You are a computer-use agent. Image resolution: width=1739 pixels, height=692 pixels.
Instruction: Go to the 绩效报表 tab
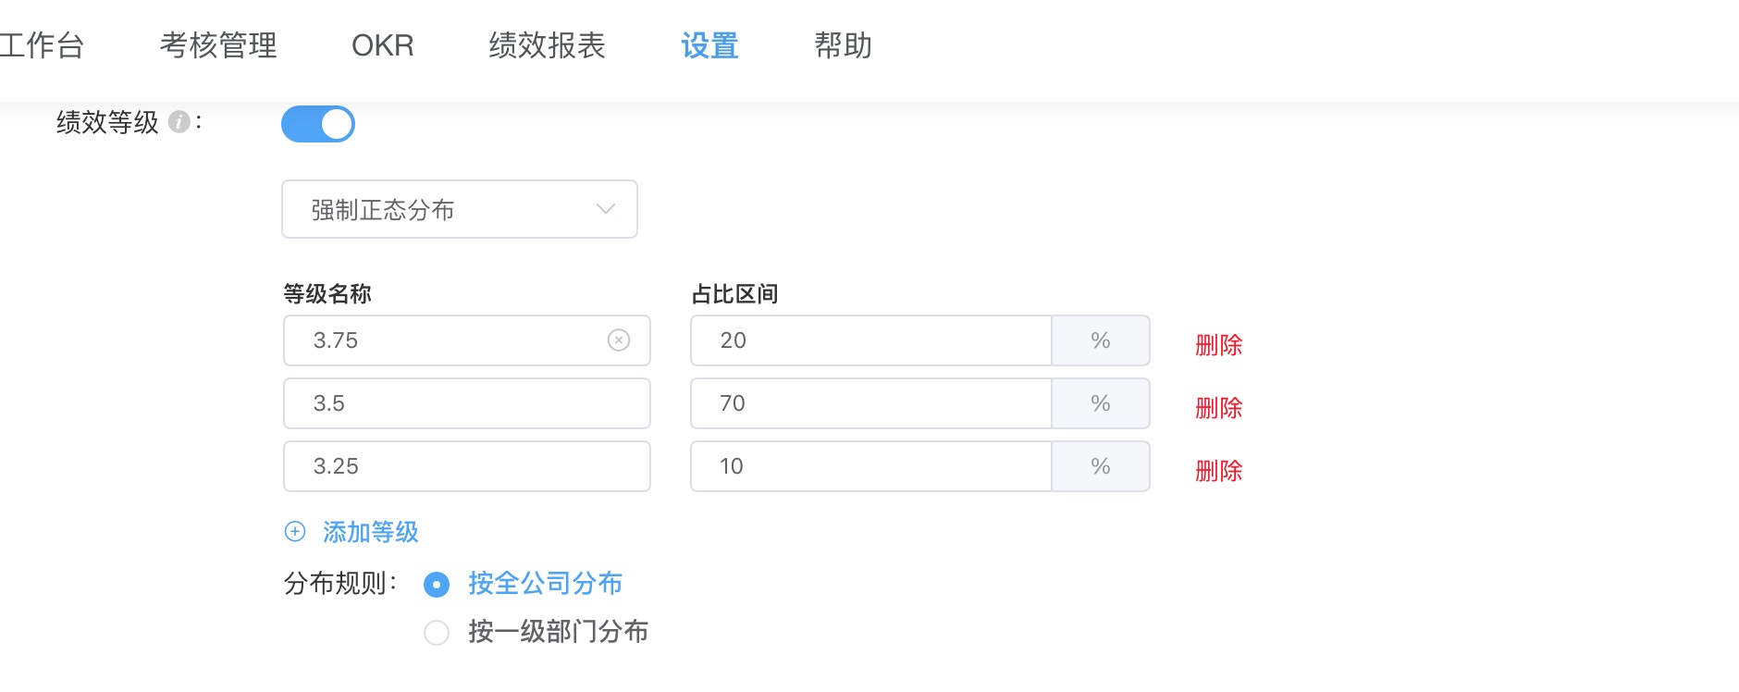point(546,45)
